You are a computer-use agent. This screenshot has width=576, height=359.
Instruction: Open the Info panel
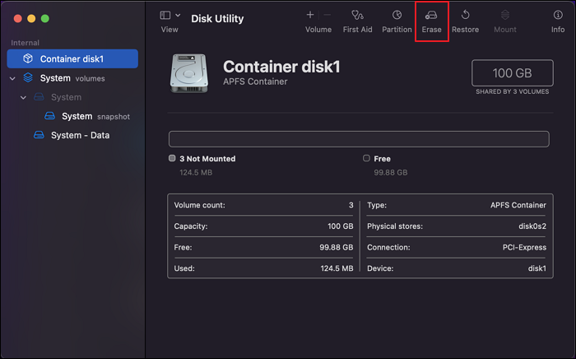[x=558, y=16]
